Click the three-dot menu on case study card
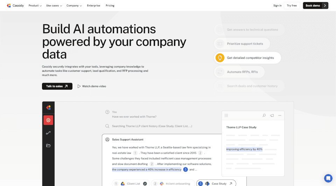The width and height of the screenshot is (336, 186). 279,115
